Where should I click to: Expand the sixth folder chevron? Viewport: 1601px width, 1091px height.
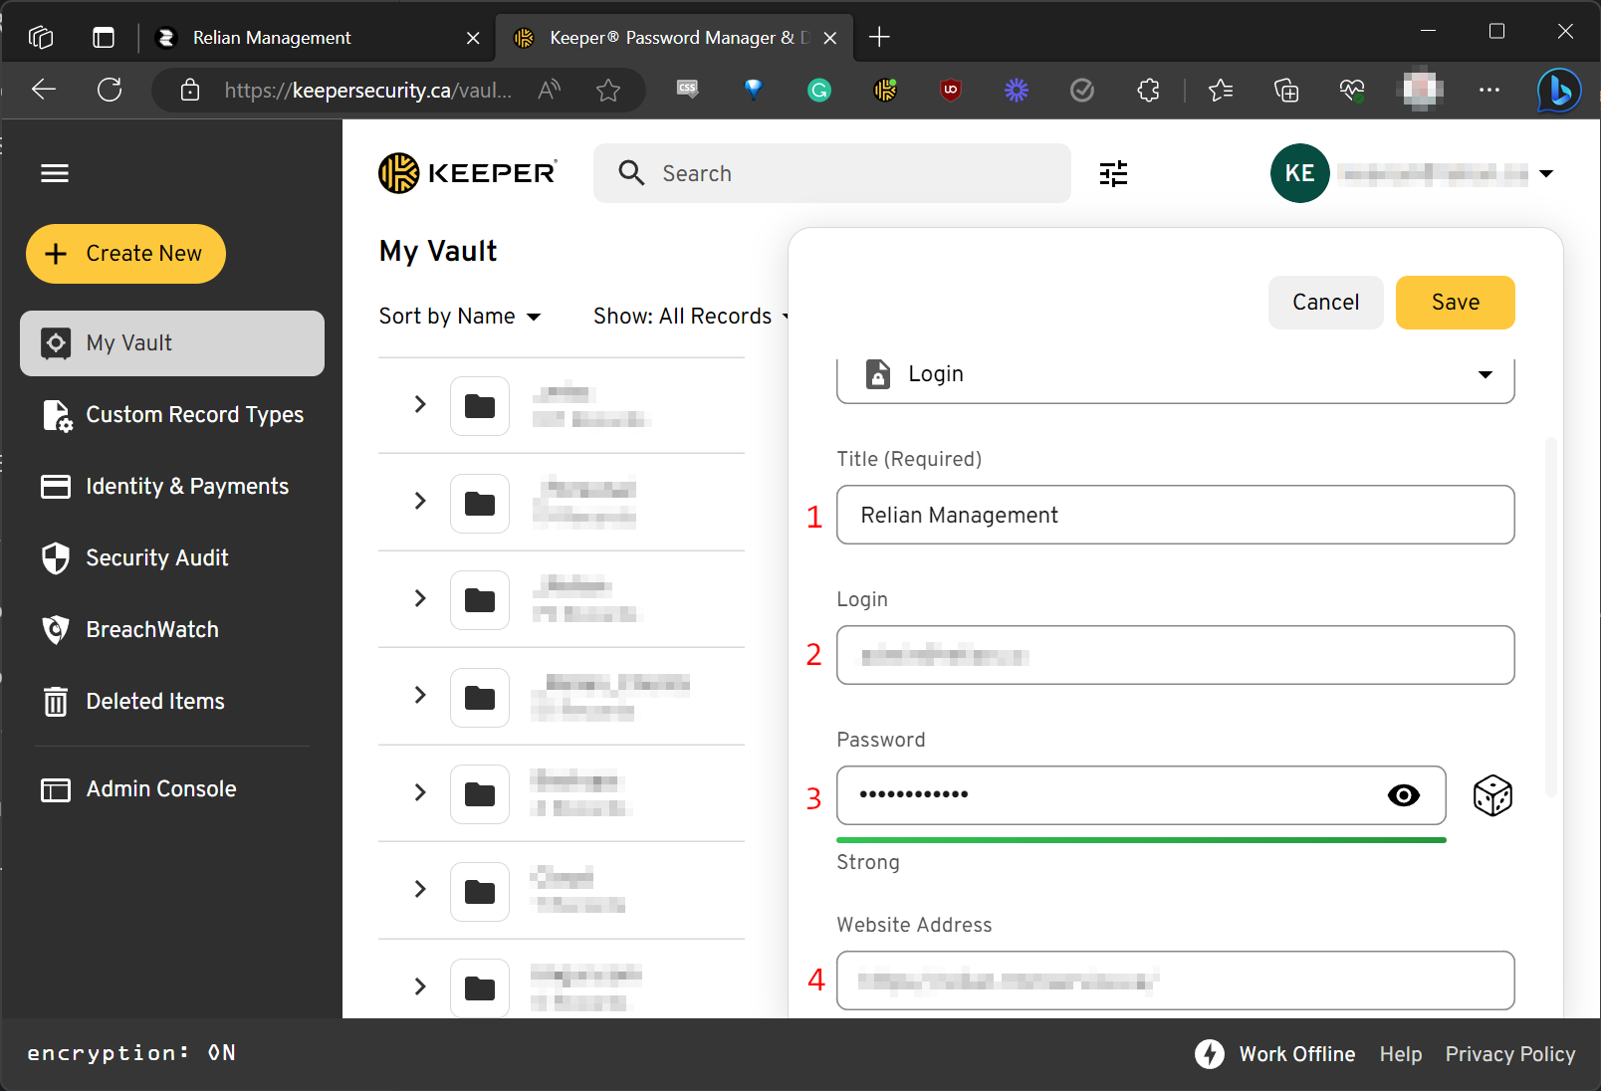click(x=420, y=889)
